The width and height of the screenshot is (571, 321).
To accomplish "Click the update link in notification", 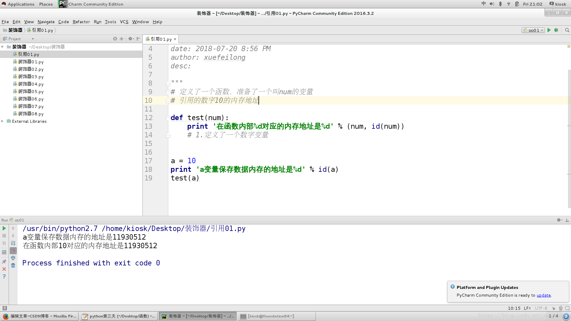I will [x=543, y=295].
